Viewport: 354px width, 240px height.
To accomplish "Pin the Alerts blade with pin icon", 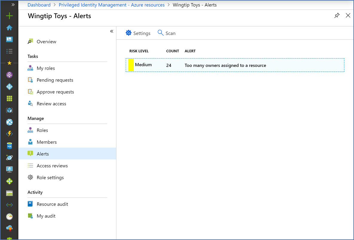I will point(337,16).
